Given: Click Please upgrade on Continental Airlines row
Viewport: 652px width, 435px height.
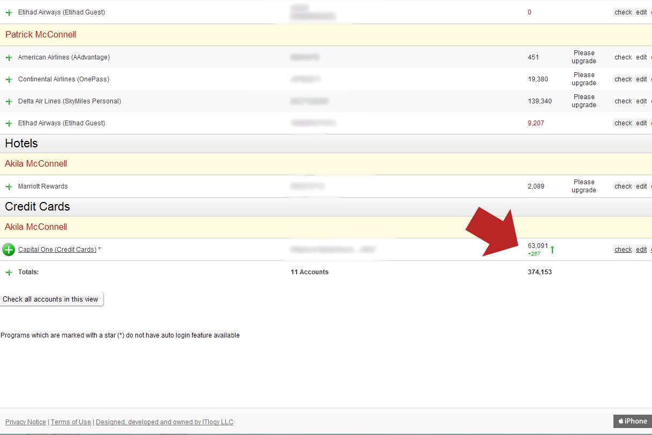Looking at the screenshot, I should coord(584,79).
